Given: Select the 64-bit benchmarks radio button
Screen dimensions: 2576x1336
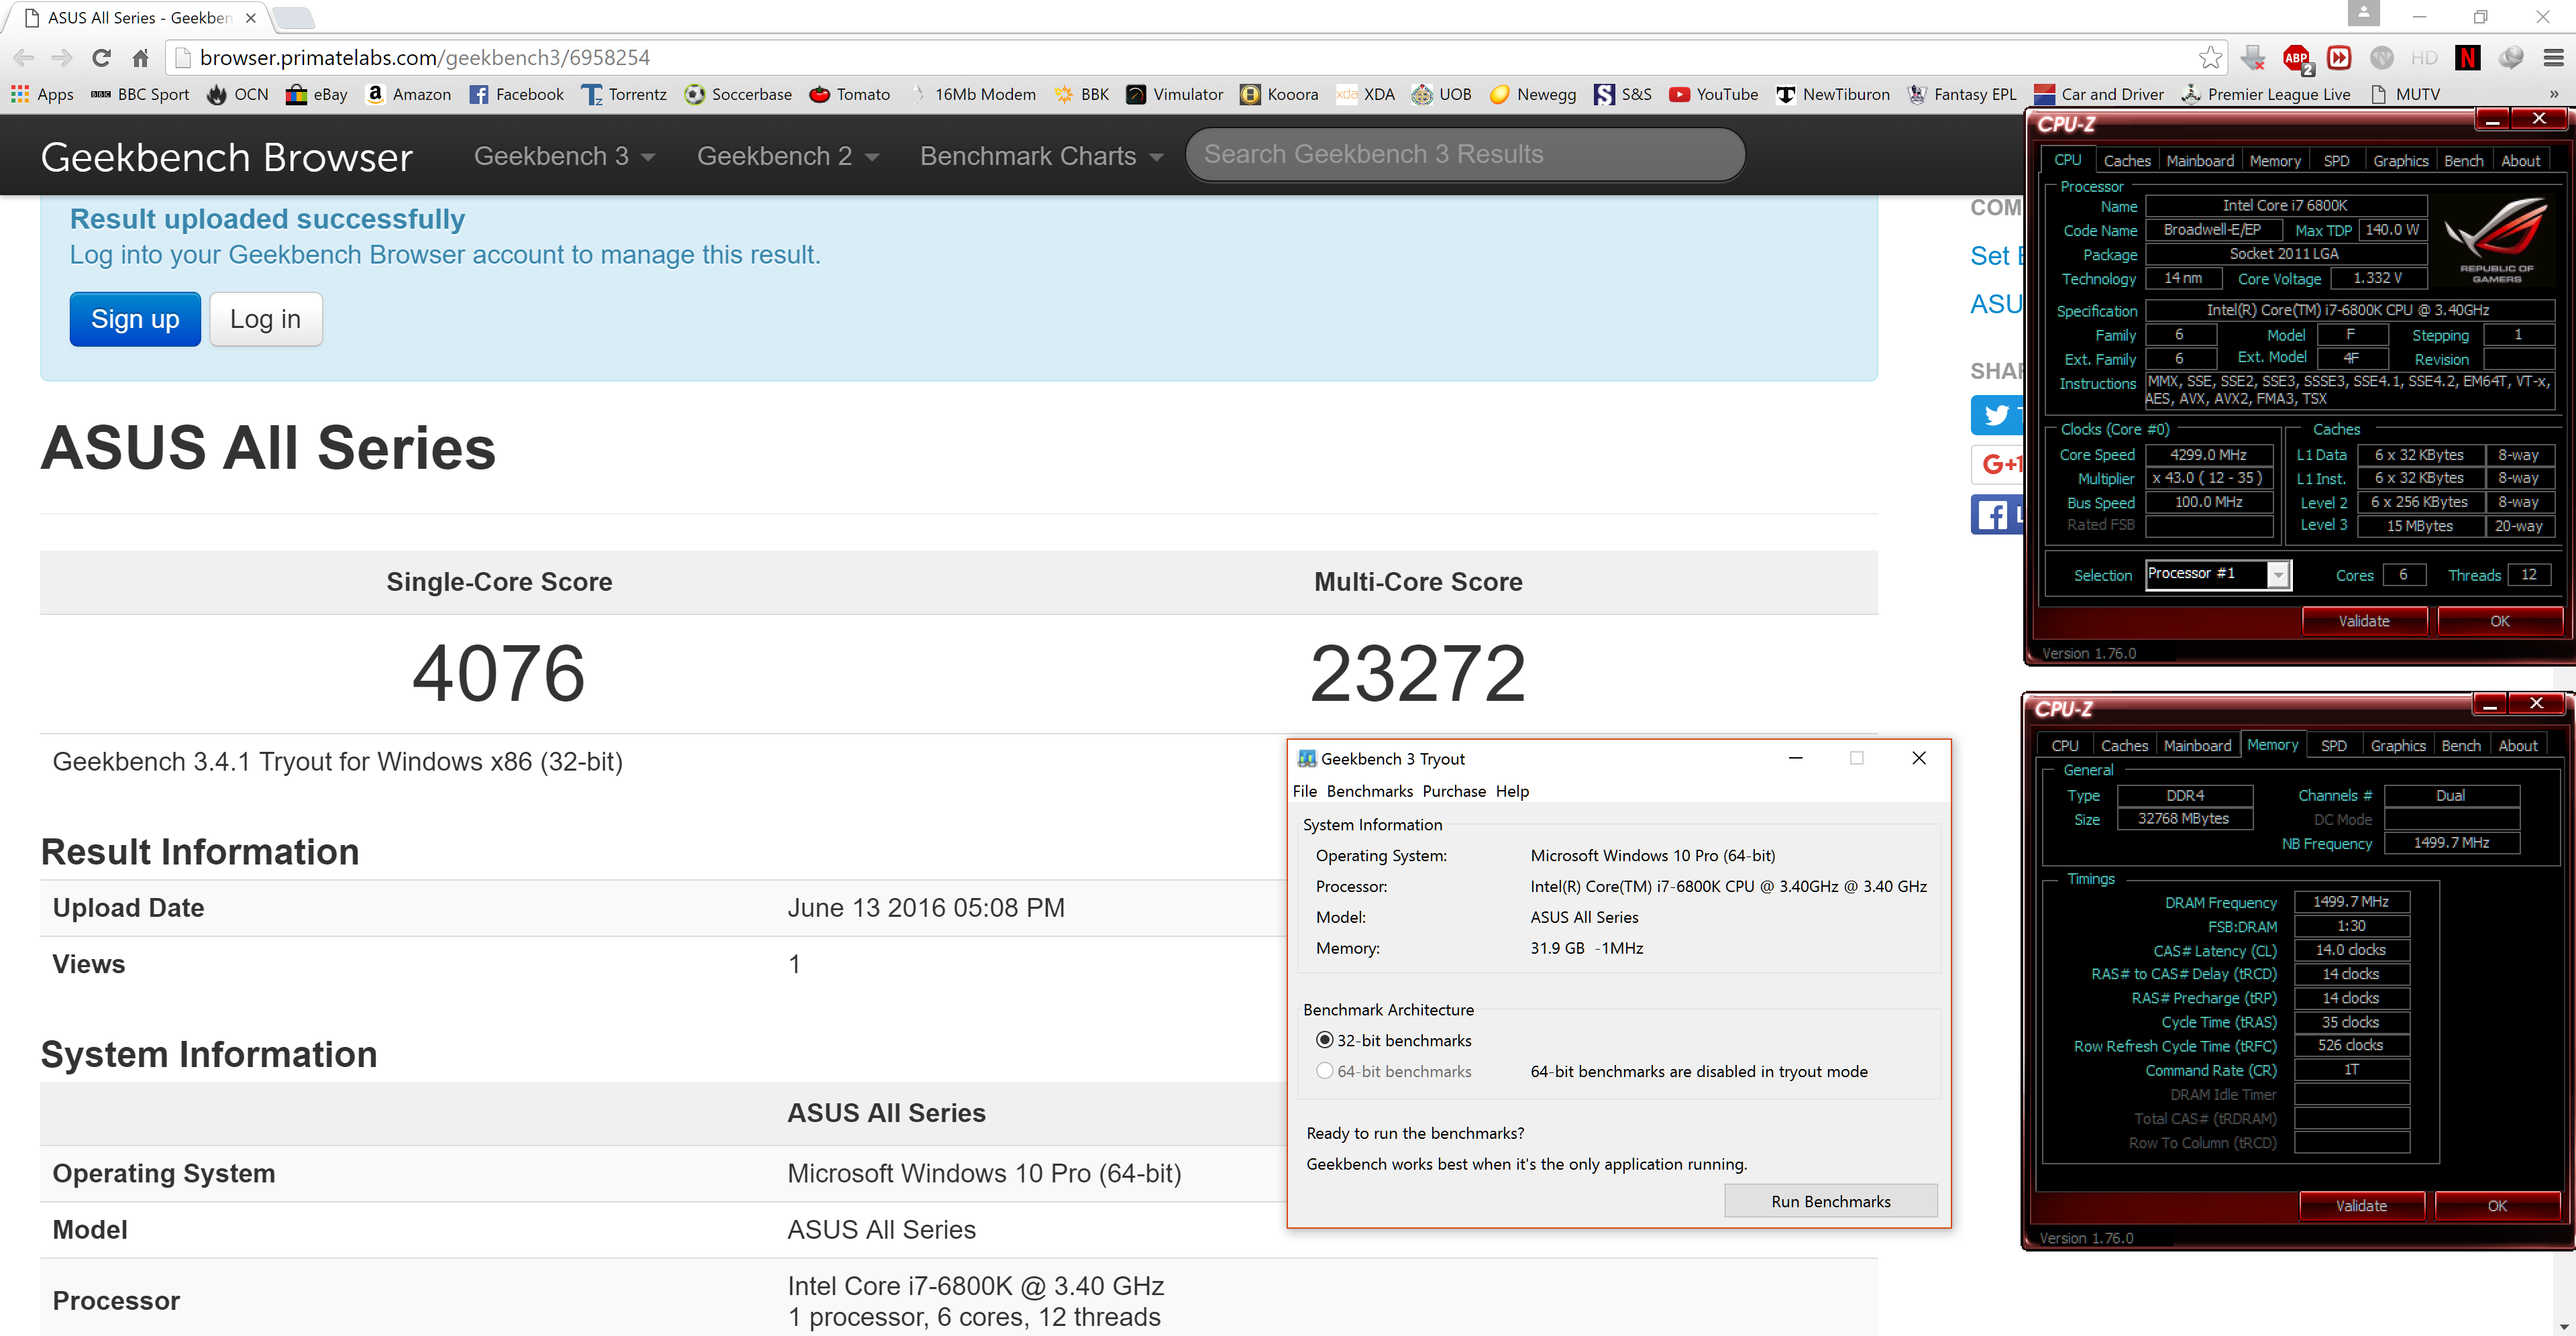Looking at the screenshot, I should point(1324,1071).
